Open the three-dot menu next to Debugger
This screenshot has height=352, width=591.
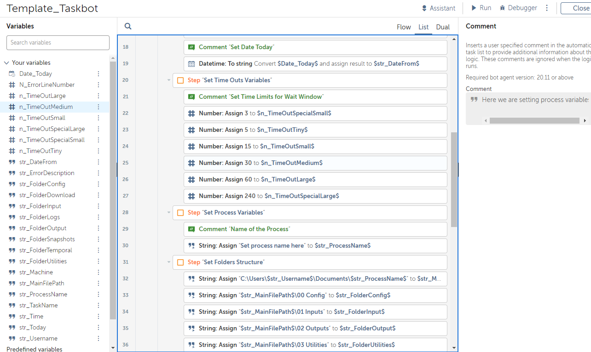coord(547,8)
